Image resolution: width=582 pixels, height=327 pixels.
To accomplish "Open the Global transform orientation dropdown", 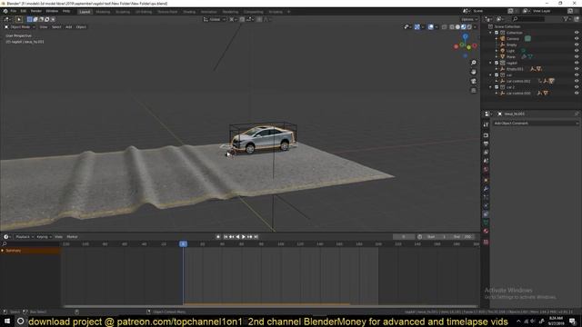I will [x=215, y=19].
